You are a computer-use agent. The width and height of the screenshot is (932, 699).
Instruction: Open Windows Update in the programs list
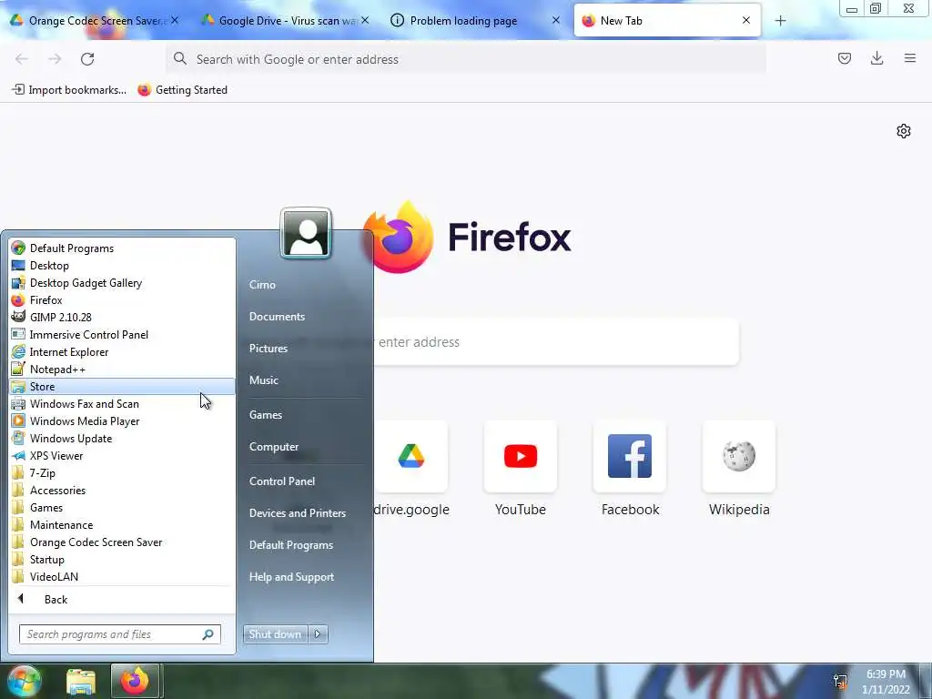(x=122, y=438)
